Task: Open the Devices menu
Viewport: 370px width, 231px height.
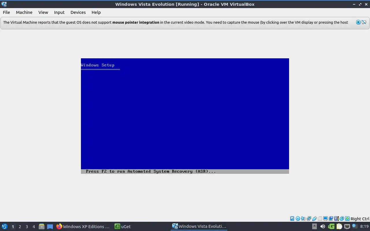Action: [x=78, y=12]
